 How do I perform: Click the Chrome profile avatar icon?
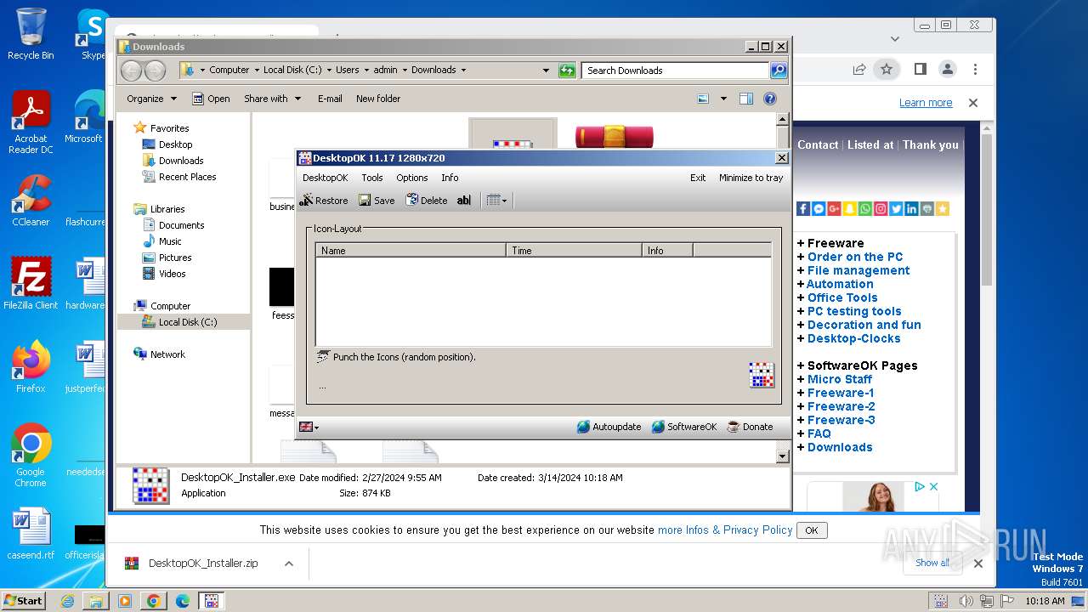pyautogui.click(x=947, y=69)
